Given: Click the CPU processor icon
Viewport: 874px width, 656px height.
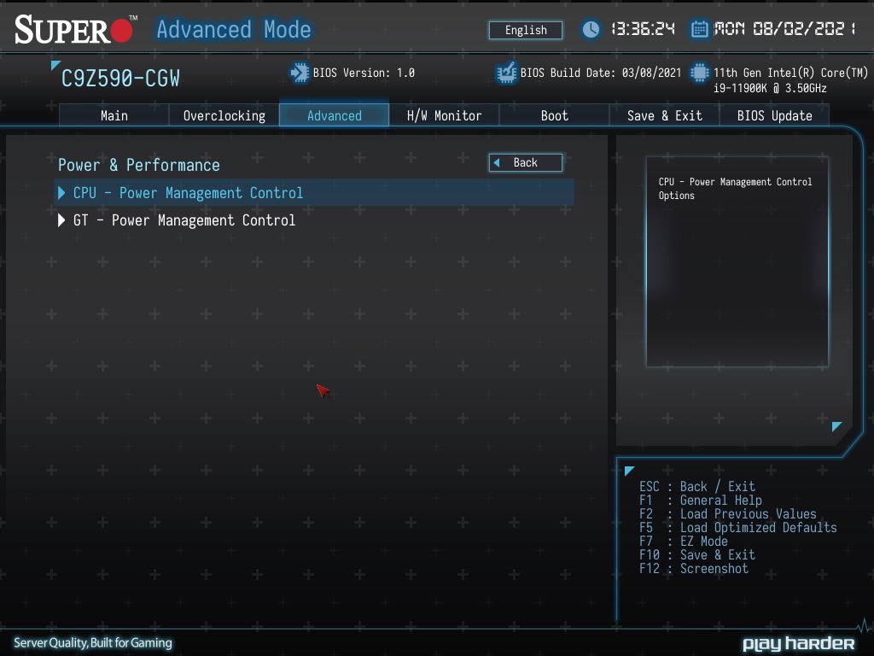Looking at the screenshot, I should [699, 73].
